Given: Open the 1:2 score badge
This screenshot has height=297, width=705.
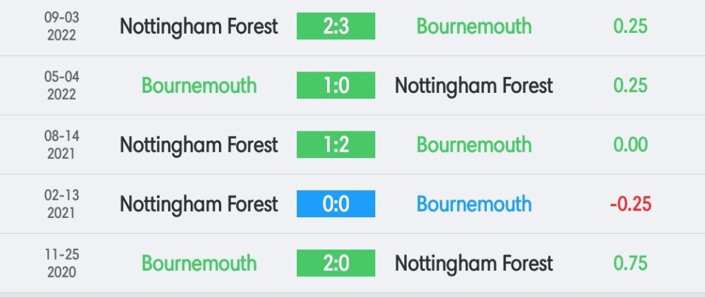Looking at the screenshot, I should pos(336,144).
